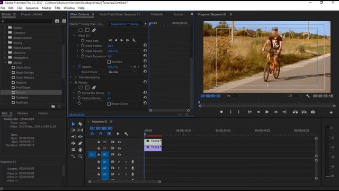Open Program Monitor settings wrench
339x191 pixels.
click(308, 95)
